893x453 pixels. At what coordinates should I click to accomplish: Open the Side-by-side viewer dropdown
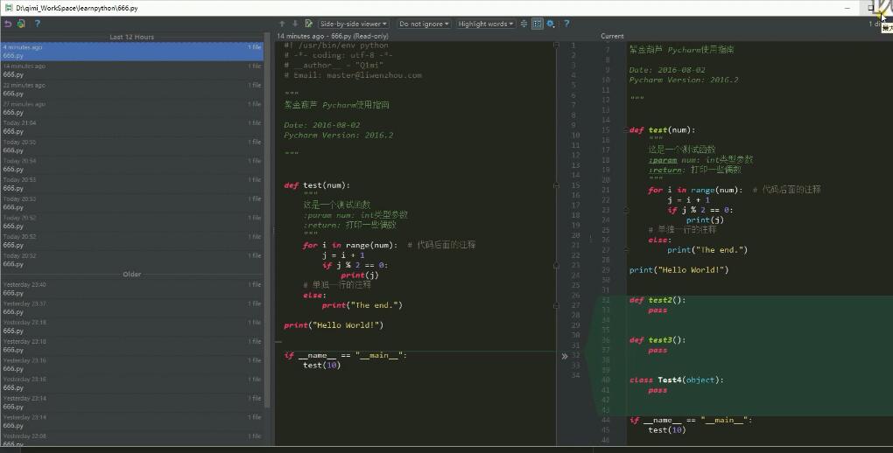coord(353,24)
